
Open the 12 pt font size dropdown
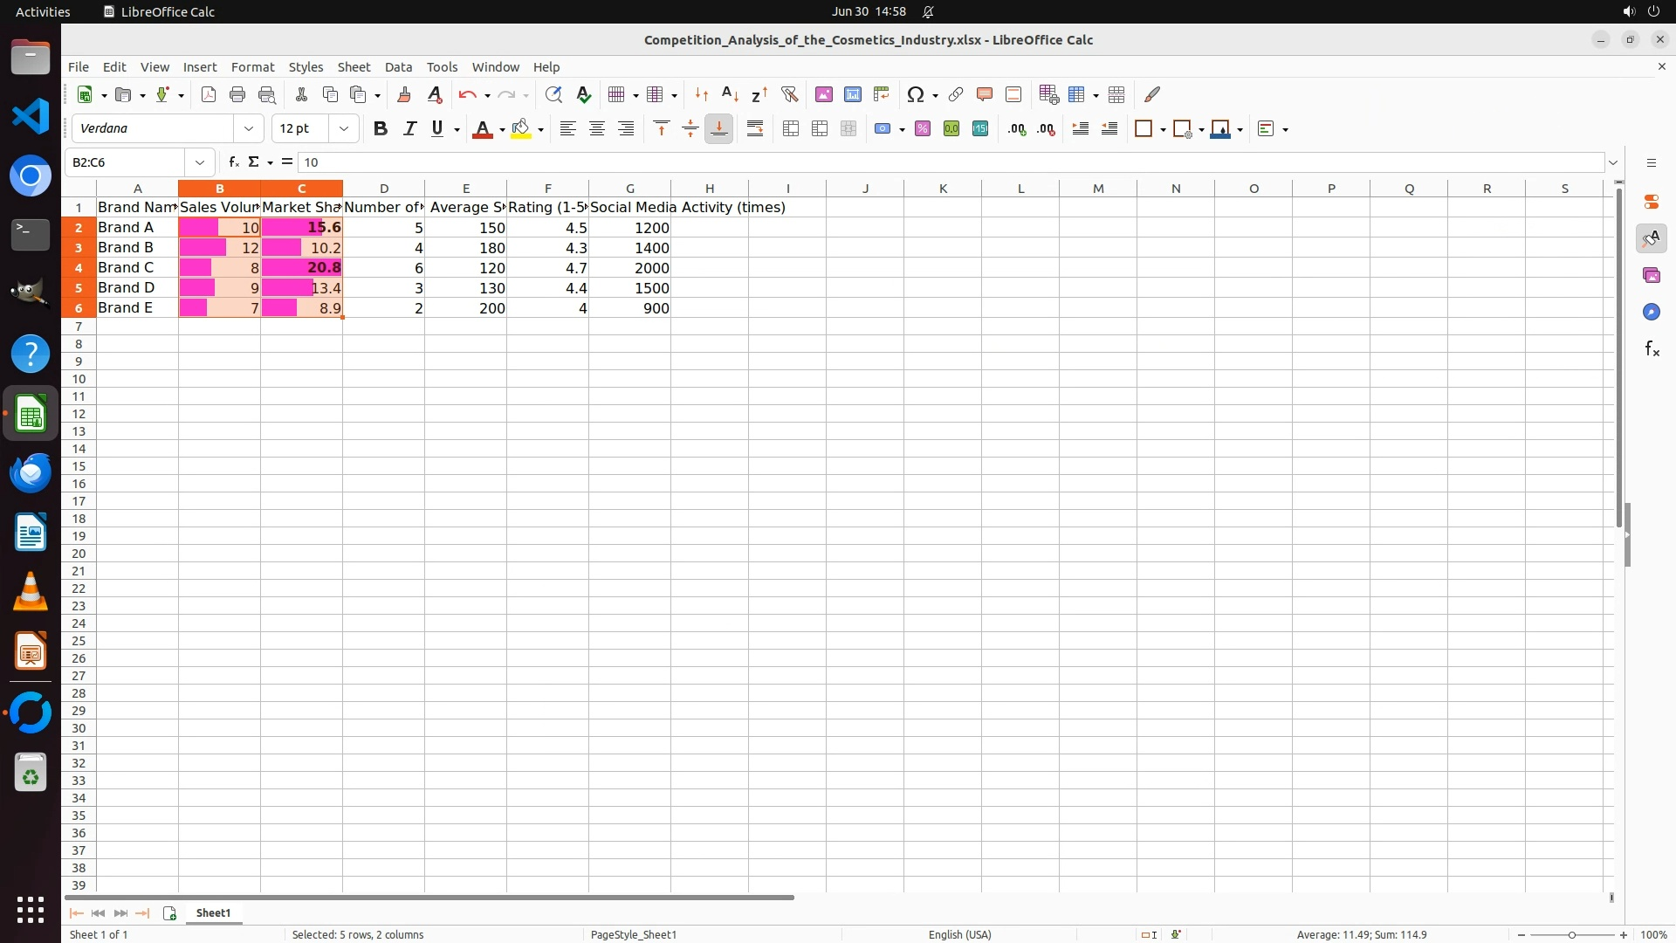coord(344,129)
